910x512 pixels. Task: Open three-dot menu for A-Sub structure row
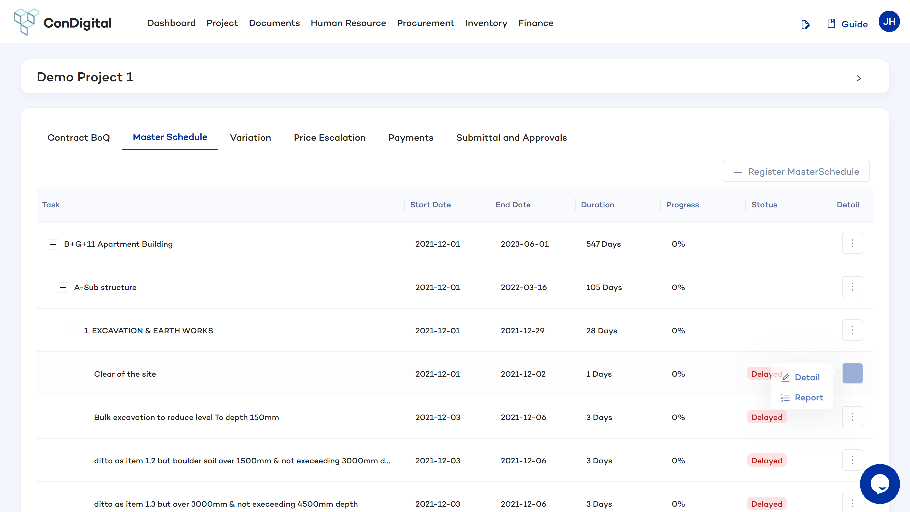pos(852,287)
